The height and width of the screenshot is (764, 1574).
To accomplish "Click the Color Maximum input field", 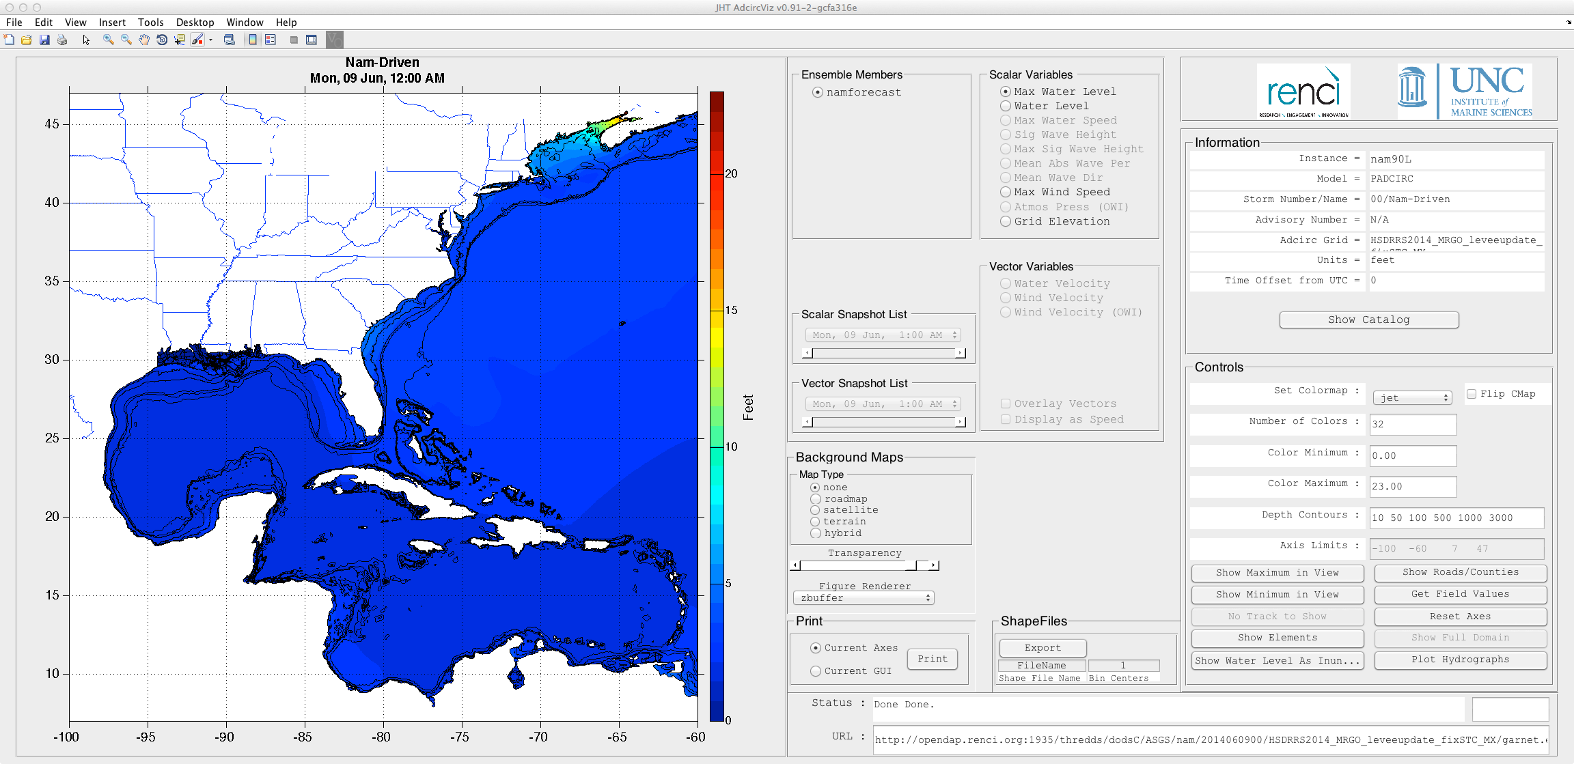I will point(1412,487).
